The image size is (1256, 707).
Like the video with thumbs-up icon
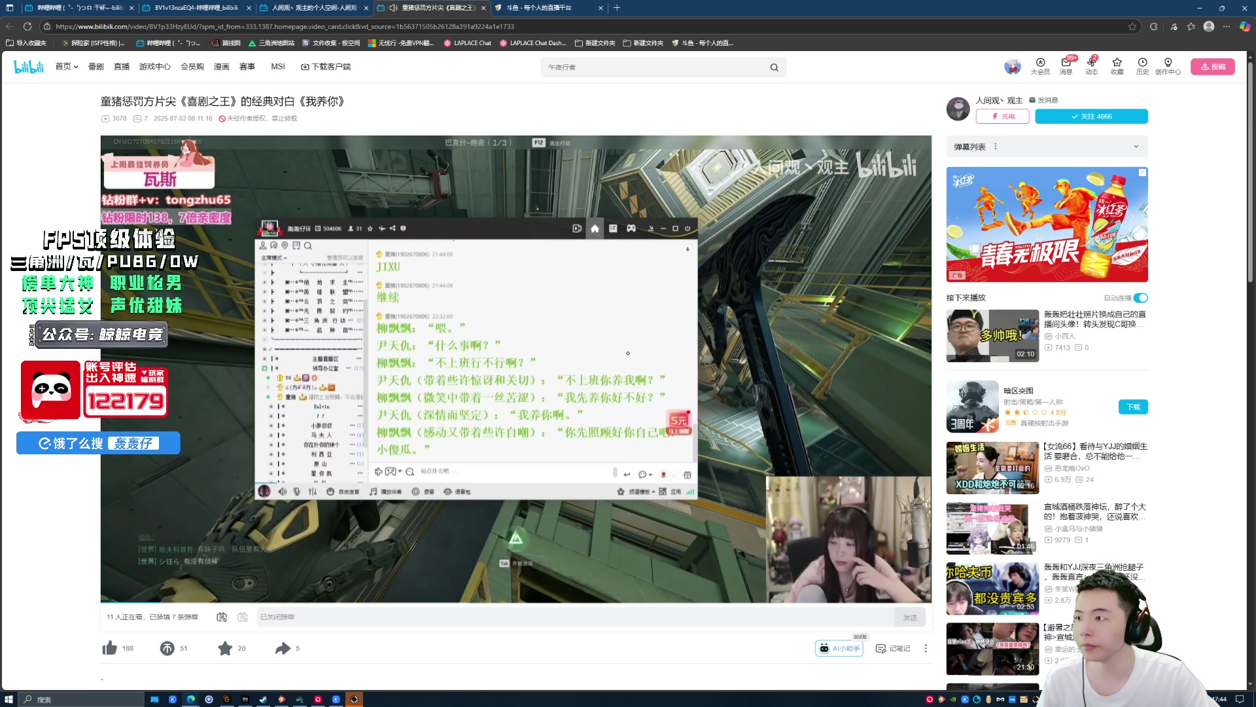(x=109, y=648)
